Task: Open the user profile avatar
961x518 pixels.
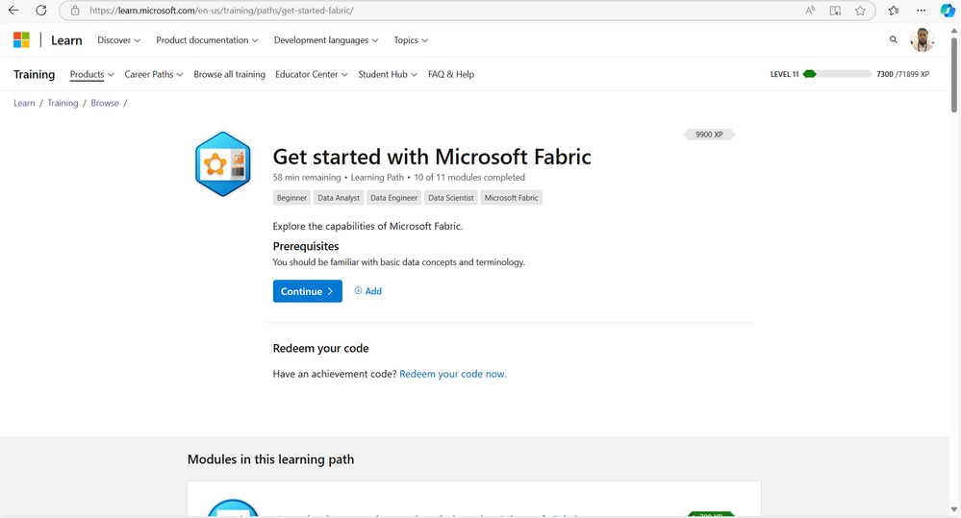Action: [922, 40]
